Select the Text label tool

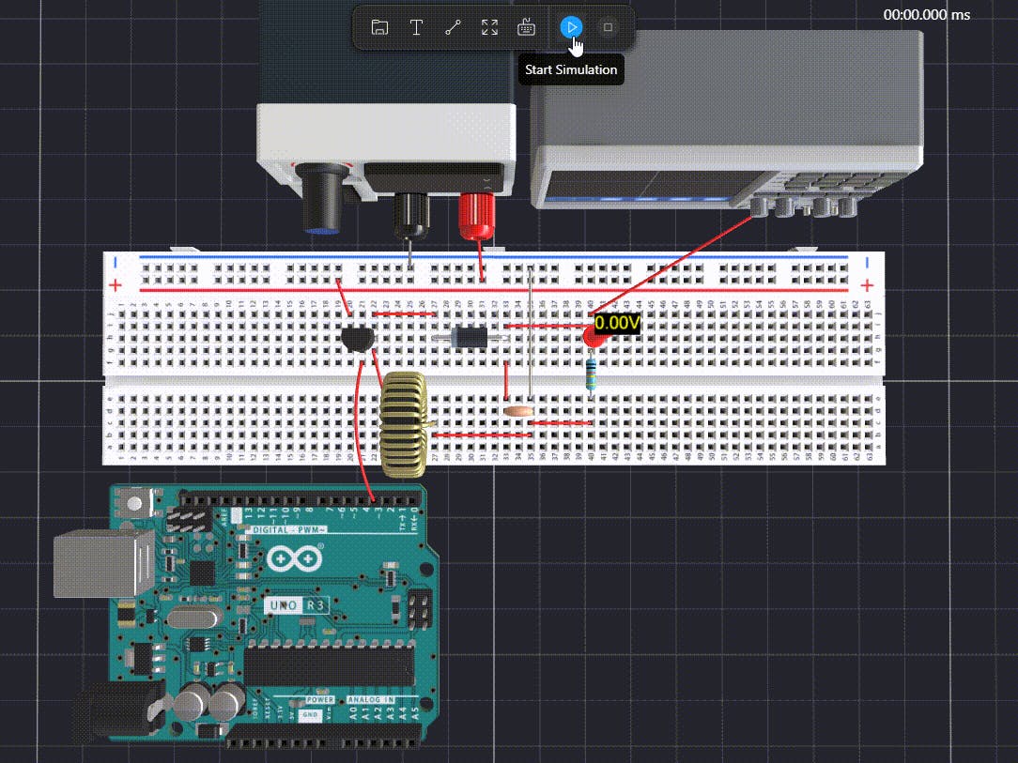[x=416, y=27]
